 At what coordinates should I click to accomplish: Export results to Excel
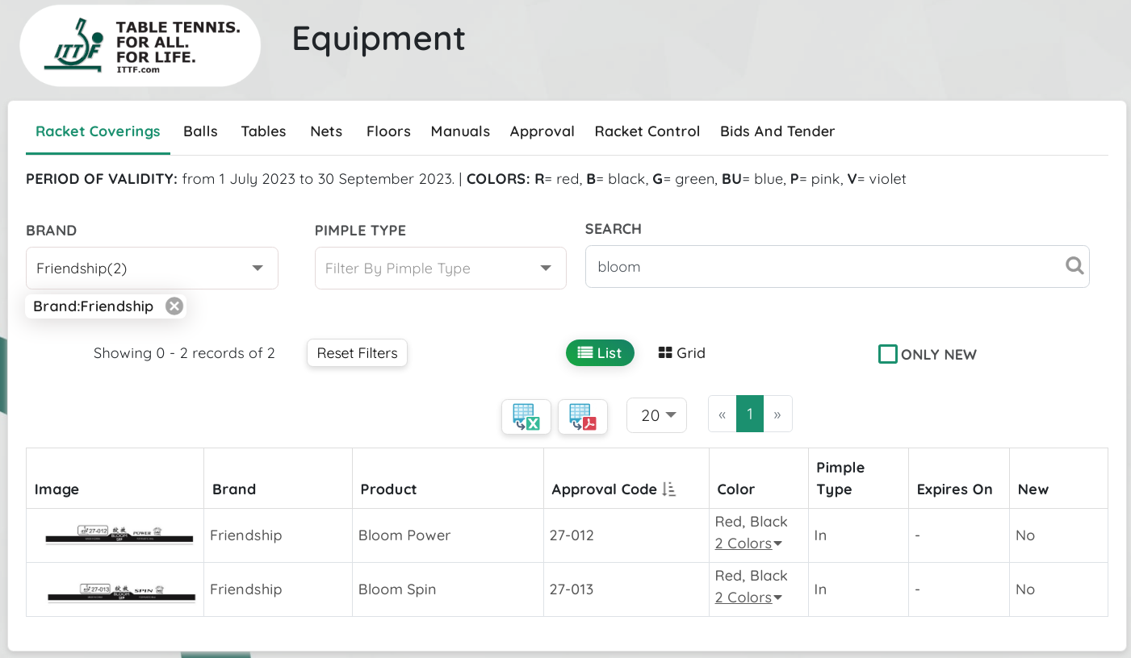tap(526, 417)
